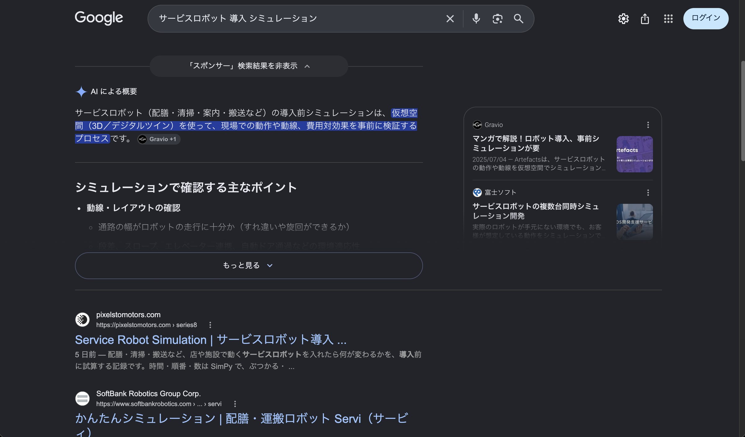This screenshot has height=437, width=745.
Task: Click sub-bullet 通路の幅がロボットの走行に十分か
Action: click(224, 227)
